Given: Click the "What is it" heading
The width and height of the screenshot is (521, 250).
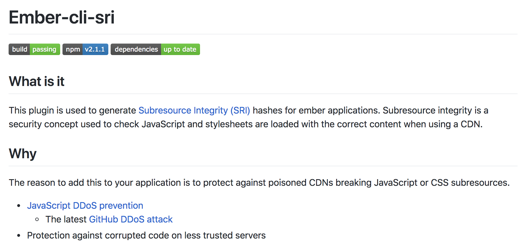Looking at the screenshot, I should click(x=37, y=81).
